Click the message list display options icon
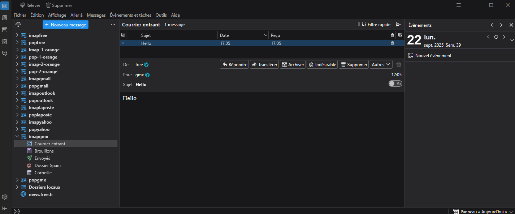This screenshot has width=515, height=214. pos(398,25)
